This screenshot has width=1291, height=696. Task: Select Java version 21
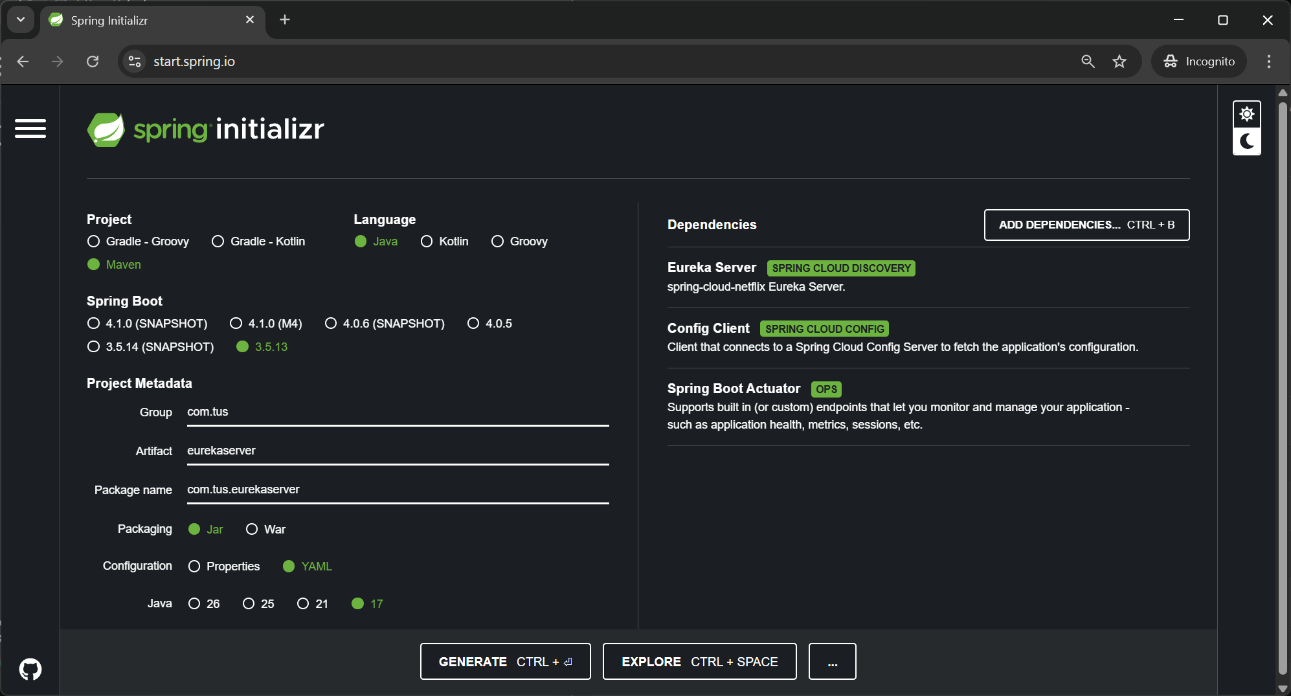coord(313,604)
